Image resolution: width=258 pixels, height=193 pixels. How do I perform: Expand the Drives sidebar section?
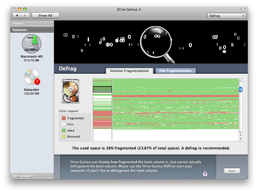pos(32,24)
